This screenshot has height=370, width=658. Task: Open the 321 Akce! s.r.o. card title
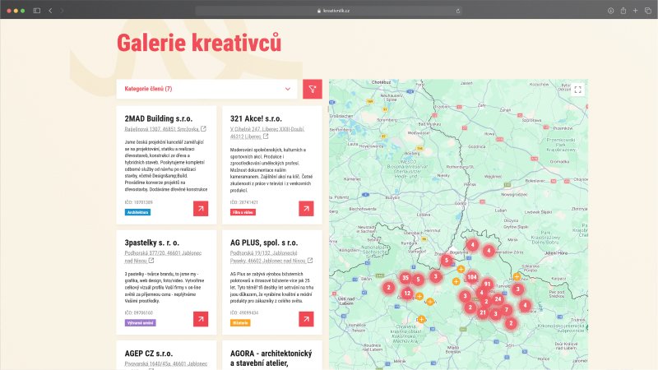point(256,118)
